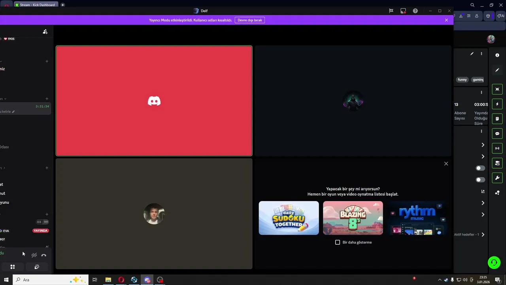506x285 pixels.
Task: Click the 03 99 user count badge
Action: tap(42, 222)
